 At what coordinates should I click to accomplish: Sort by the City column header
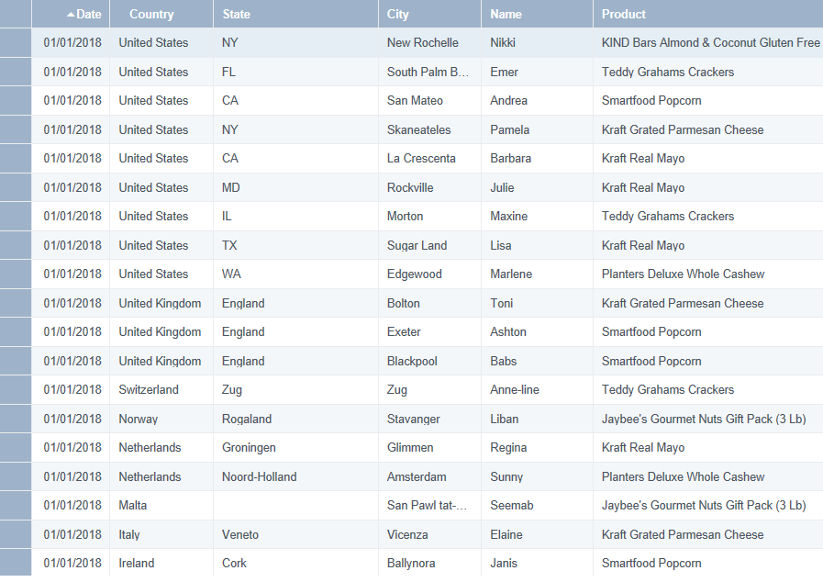click(x=430, y=14)
